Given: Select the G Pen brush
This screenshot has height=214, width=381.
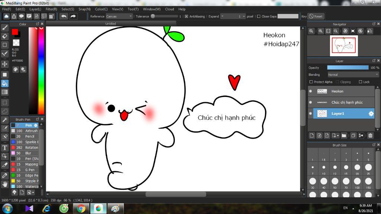Looking at the screenshot, I should coord(25,170).
